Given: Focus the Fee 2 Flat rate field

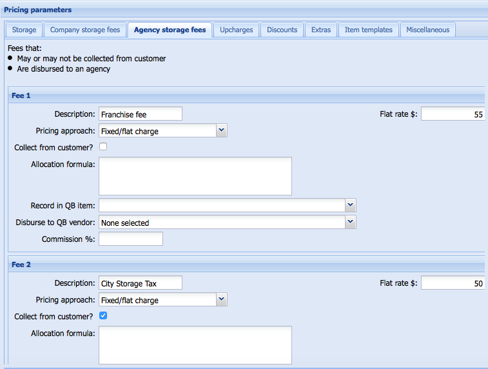Looking at the screenshot, I should tap(453, 283).
